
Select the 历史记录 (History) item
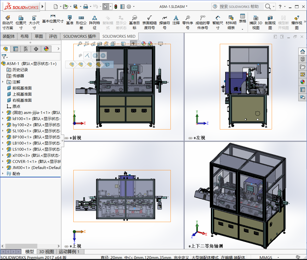[17, 70]
